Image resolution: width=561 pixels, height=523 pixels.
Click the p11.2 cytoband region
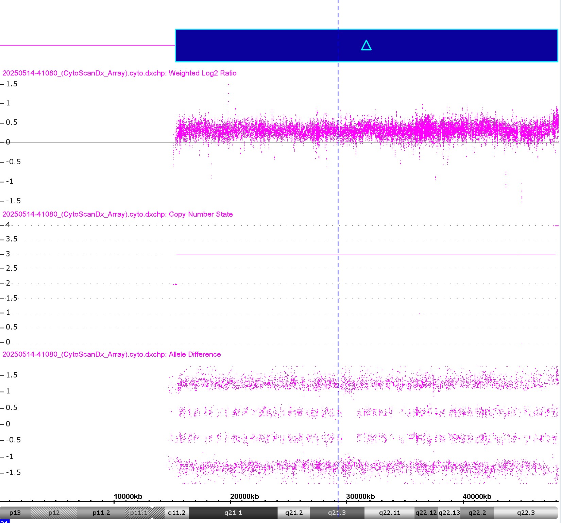click(101, 513)
